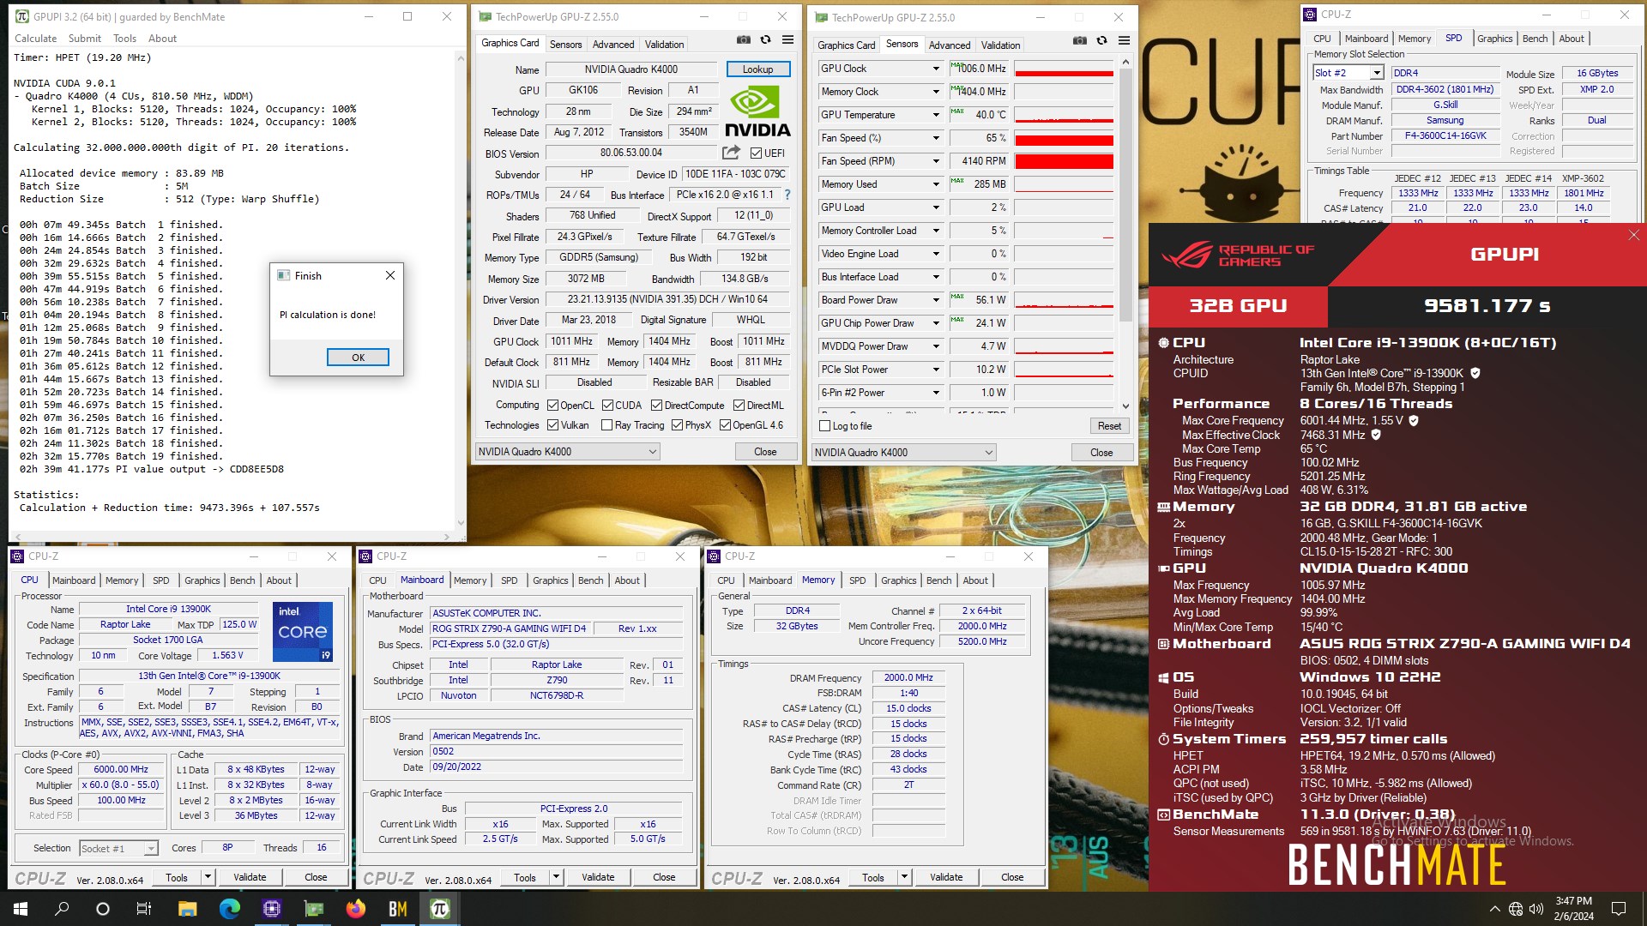Open Board Power Draw sensor dropdown
1647x926 pixels.
click(935, 300)
